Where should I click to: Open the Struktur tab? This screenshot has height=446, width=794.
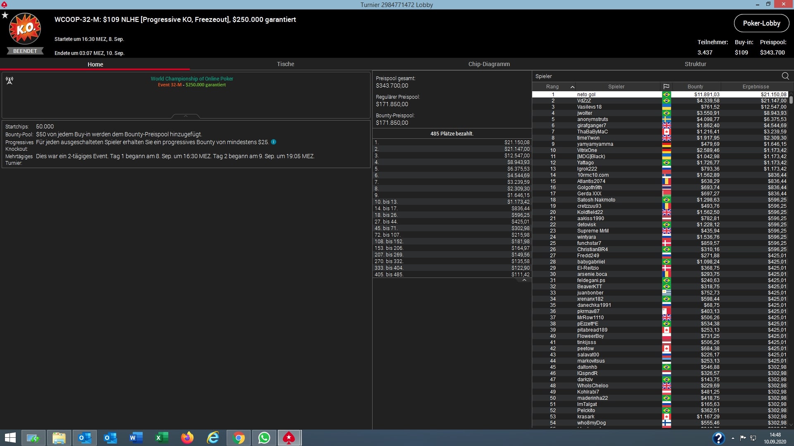tap(695, 64)
